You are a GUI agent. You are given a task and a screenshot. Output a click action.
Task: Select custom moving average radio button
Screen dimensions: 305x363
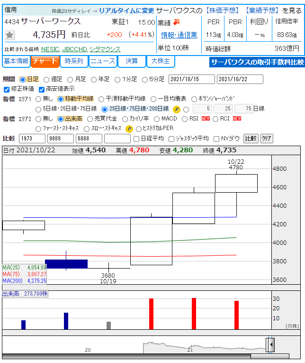click(x=186, y=109)
